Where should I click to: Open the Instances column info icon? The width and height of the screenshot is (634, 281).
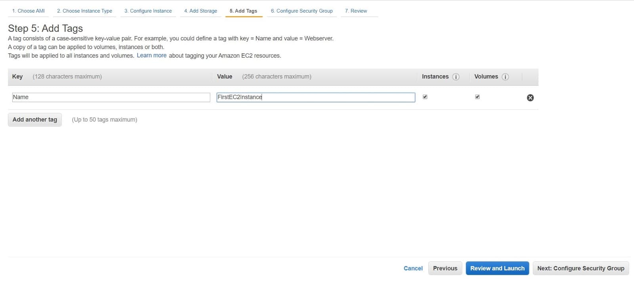(456, 77)
